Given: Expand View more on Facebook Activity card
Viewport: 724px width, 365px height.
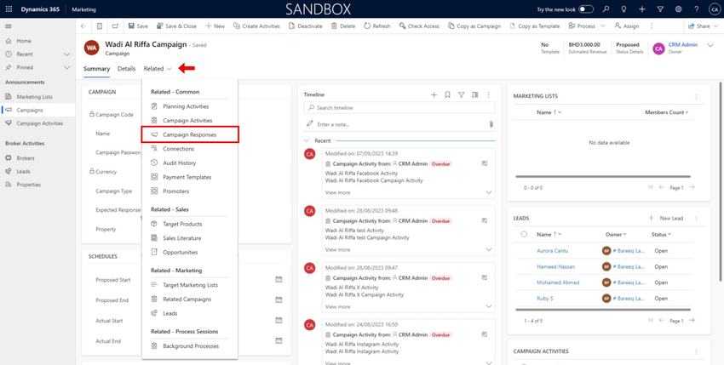Looking at the screenshot, I should (x=338, y=192).
